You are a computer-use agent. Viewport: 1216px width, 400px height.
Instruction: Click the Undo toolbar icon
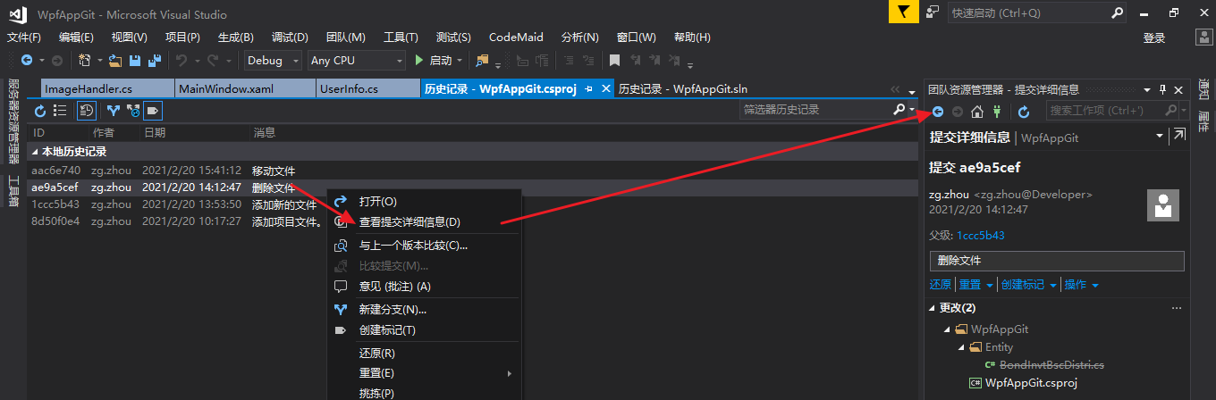[x=182, y=60]
